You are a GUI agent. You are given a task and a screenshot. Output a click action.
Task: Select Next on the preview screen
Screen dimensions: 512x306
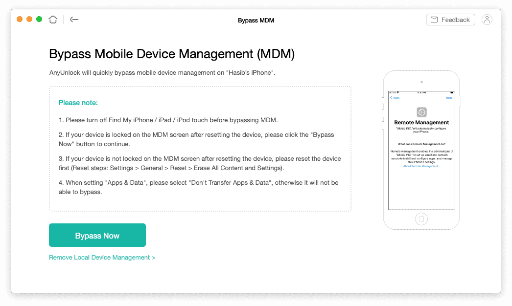coord(450,98)
